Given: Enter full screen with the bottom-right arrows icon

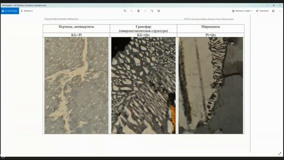Looking at the screenshot, I should [x=280, y=153].
